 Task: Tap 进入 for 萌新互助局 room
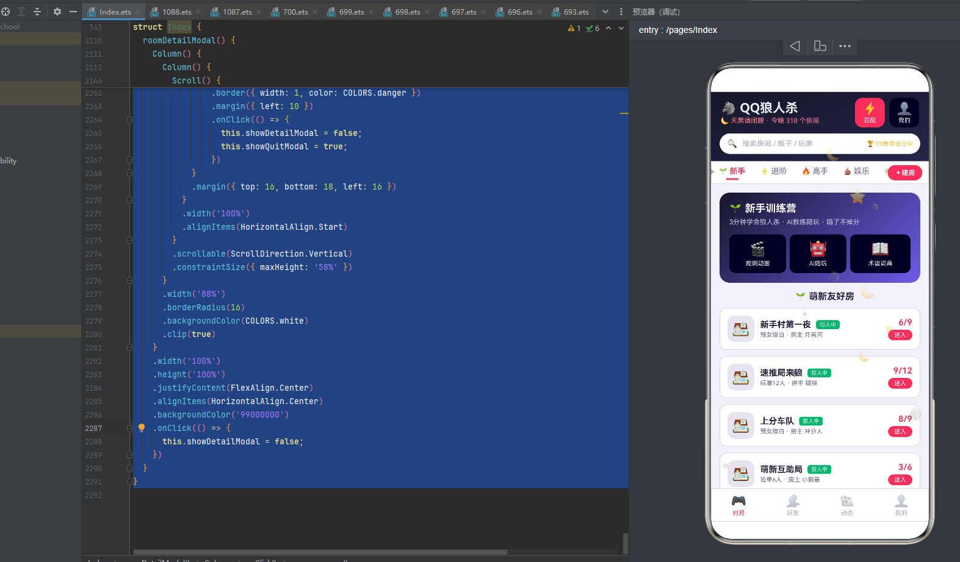[x=900, y=480]
